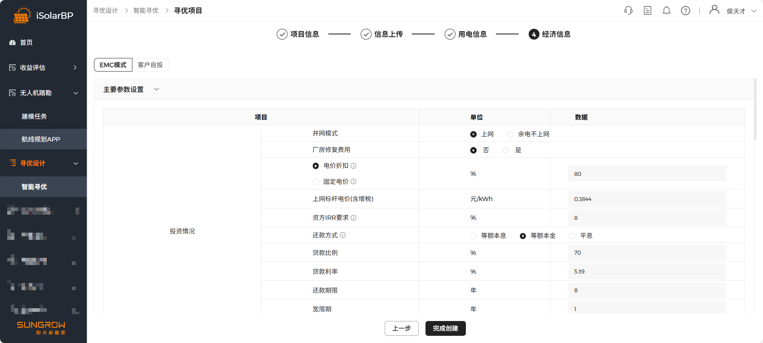This screenshot has width=763, height=343.
Task: Click the customer service headset icon
Action: 628,11
